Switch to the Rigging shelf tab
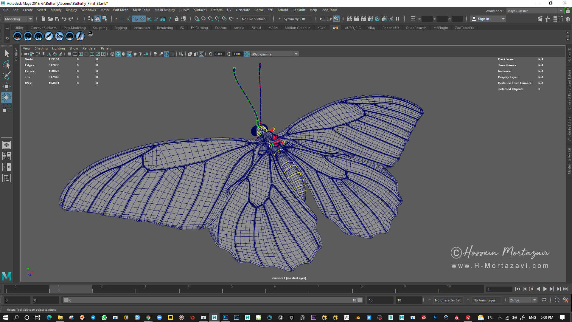The image size is (572, 322). click(x=121, y=28)
